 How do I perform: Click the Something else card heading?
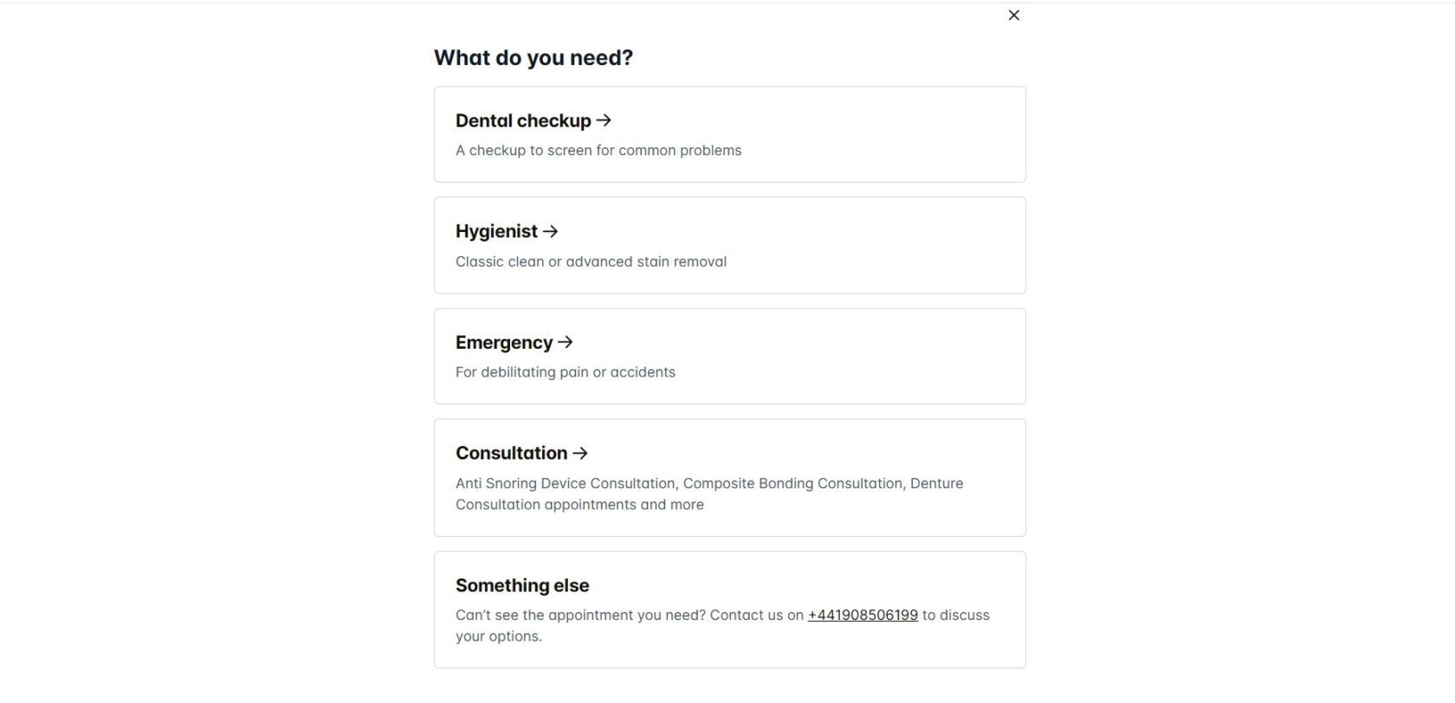(x=522, y=585)
